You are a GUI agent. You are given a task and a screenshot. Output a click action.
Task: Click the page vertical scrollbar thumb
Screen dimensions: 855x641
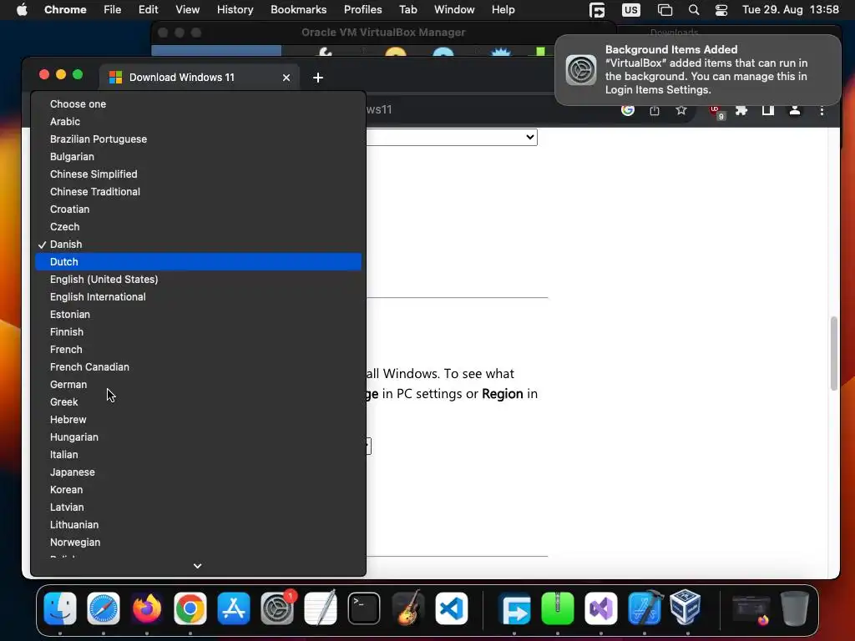[x=834, y=353]
